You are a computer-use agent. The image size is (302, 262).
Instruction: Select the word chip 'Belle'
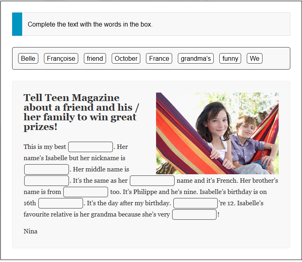pos(28,58)
